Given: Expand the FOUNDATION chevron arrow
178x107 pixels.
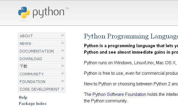Looking at the screenshot, I should point(63,81).
